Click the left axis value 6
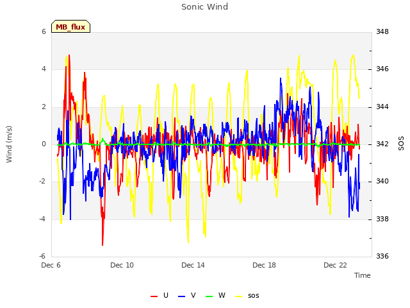Viewport: 410px width, 308px height. tap(44, 31)
